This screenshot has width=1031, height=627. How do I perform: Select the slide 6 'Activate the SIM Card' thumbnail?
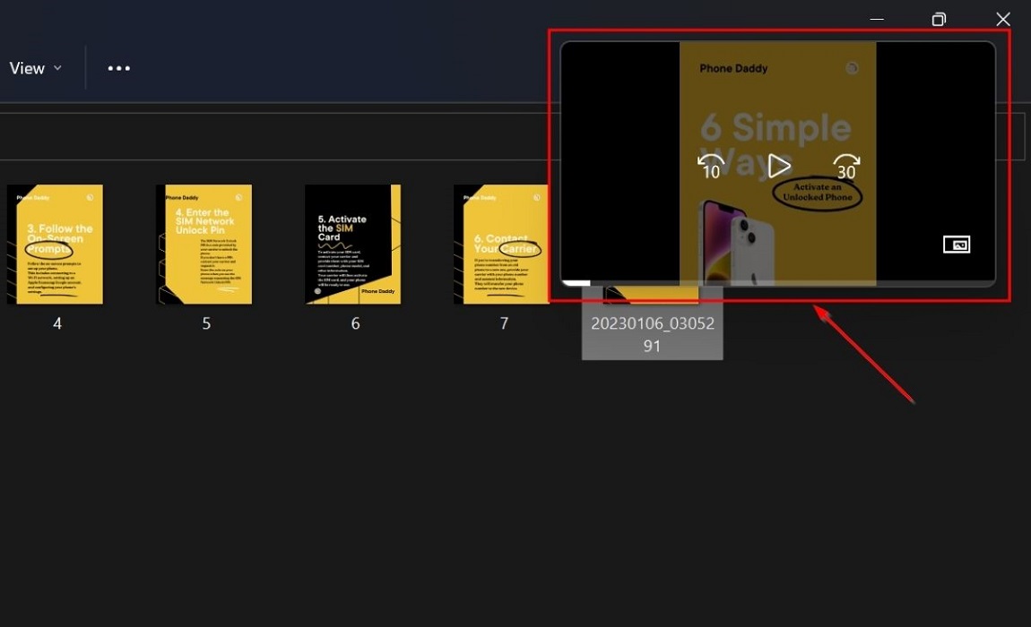353,244
